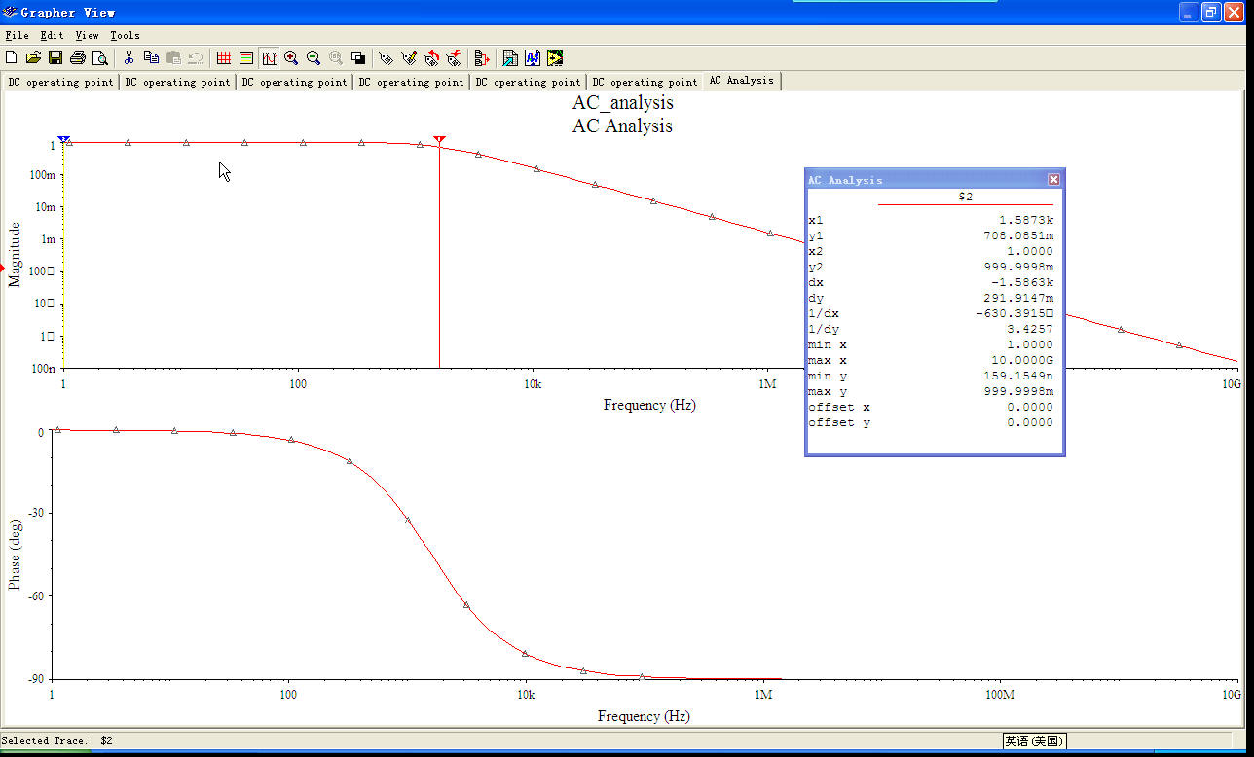Export graph data to MathCAD
Image resolution: width=1254 pixels, height=757 pixels.
point(533,58)
